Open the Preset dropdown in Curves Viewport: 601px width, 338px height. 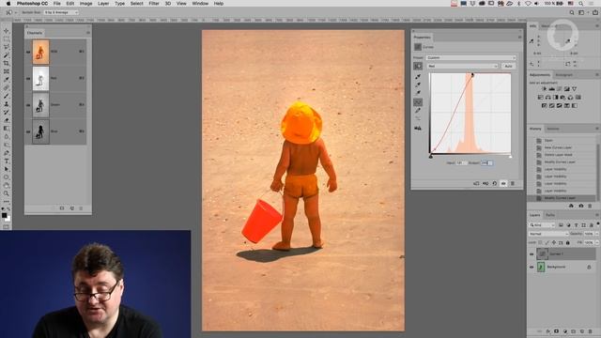[471, 58]
